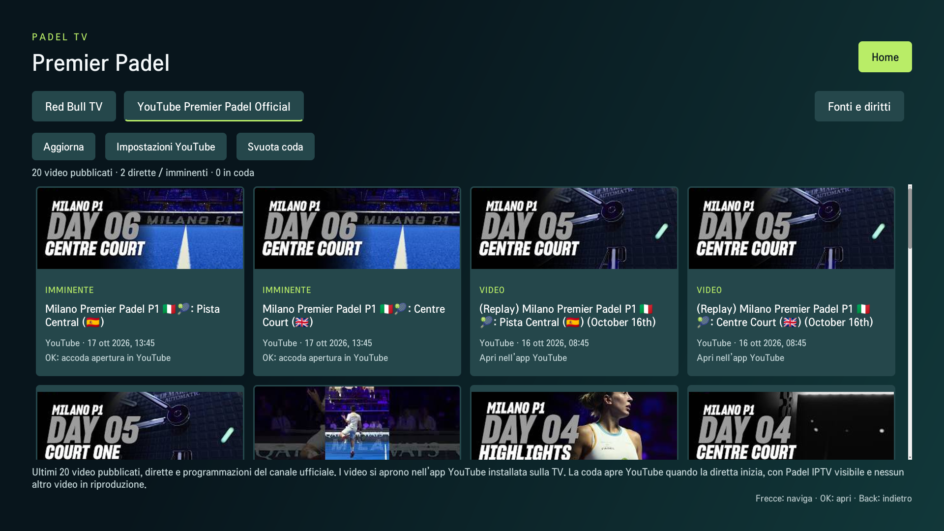Click '(Replay) ... Centre Court (October 16th)' title
The height and width of the screenshot is (531, 944).
point(785,315)
